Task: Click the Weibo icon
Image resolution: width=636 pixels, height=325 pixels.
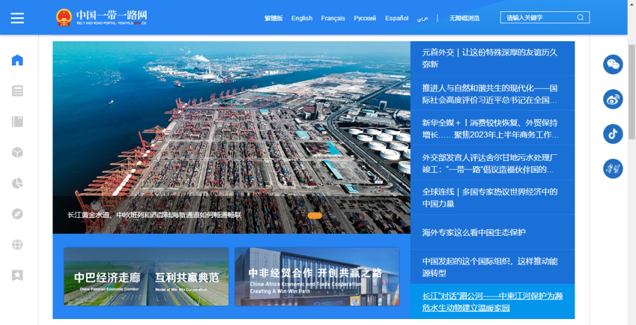Action: [x=613, y=99]
